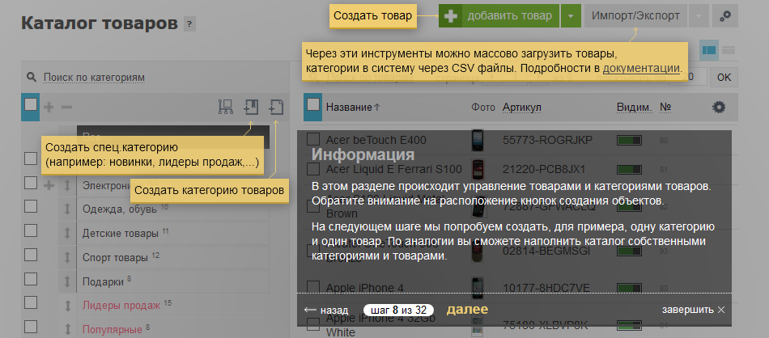Toggle visibility switch for Apple iPhone 4
769x338 pixels.
click(x=629, y=287)
